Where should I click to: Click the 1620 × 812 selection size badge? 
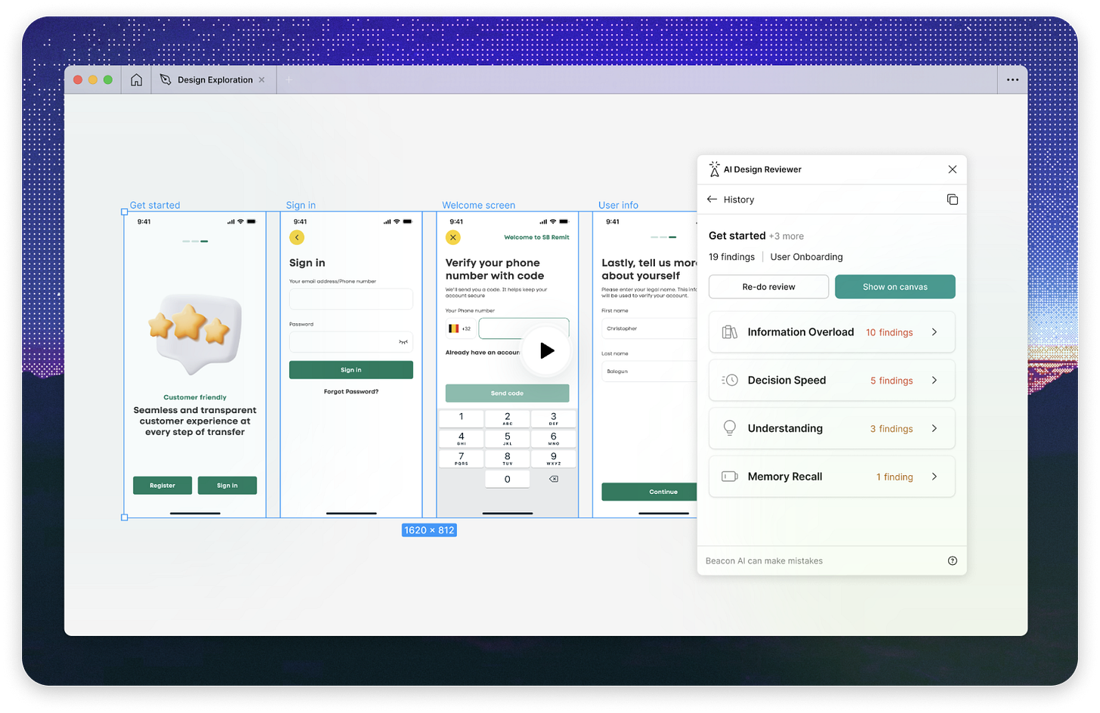429,530
